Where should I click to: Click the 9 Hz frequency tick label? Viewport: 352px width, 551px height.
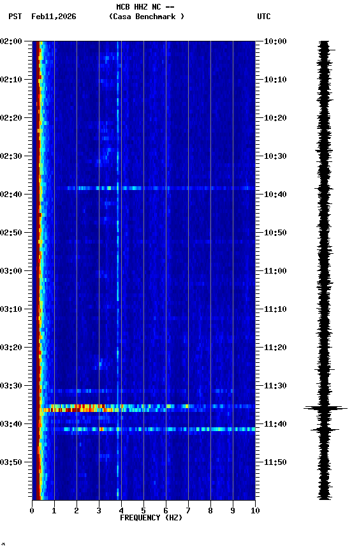(x=233, y=511)
